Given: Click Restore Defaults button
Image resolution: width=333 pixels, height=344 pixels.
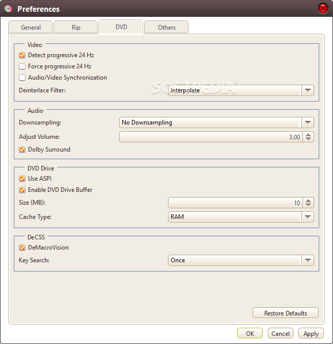Looking at the screenshot, I should pos(286,313).
